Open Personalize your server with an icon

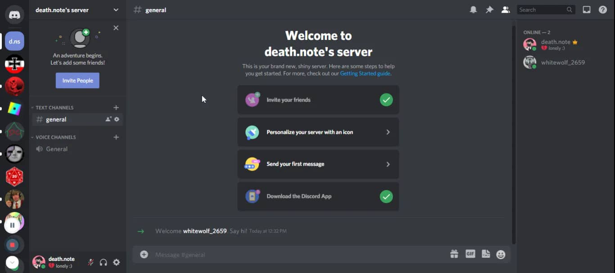tap(318, 132)
